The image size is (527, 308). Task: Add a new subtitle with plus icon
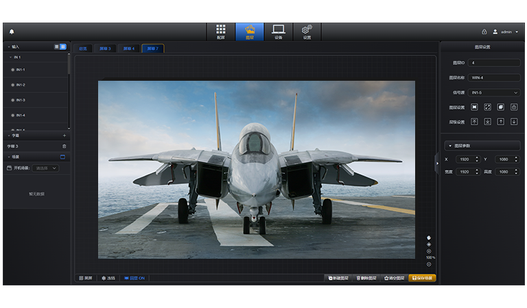tap(65, 136)
